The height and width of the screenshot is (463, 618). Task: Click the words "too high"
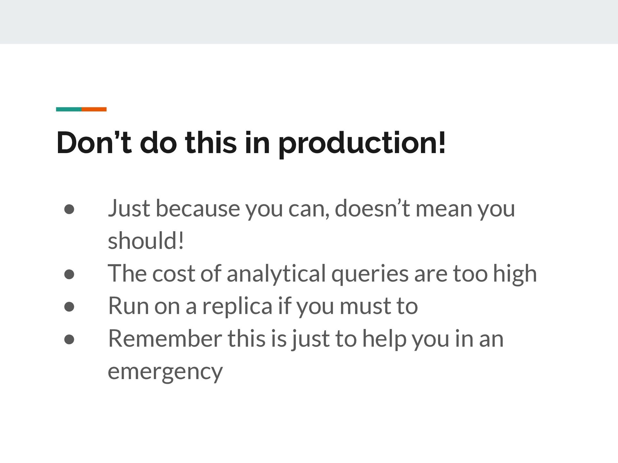[495, 274]
